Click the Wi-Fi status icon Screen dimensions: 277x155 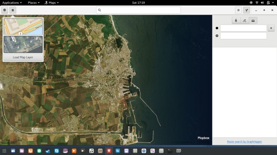pyautogui.click(x=257, y=3)
